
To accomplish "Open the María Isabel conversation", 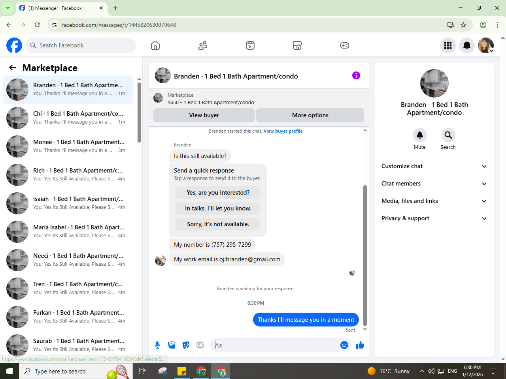I will point(68,231).
